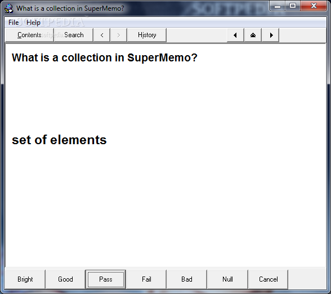Jump to next element with right triangle
Screen dimensions: 331x294
pyautogui.click(x=270, y=35)
